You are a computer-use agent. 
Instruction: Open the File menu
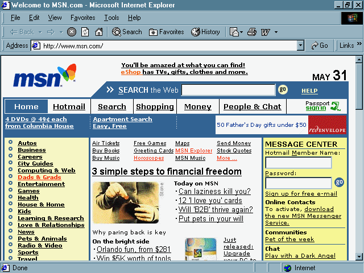[15, 18]
